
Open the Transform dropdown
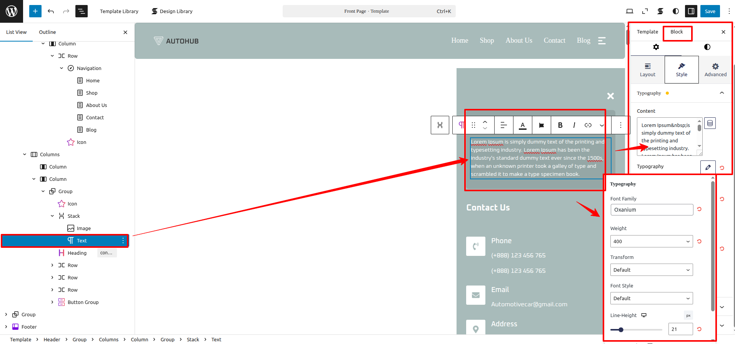(x=652, y=270)
